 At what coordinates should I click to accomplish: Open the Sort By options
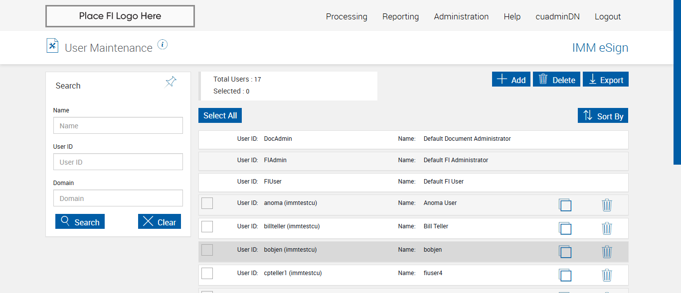point(603,116)
